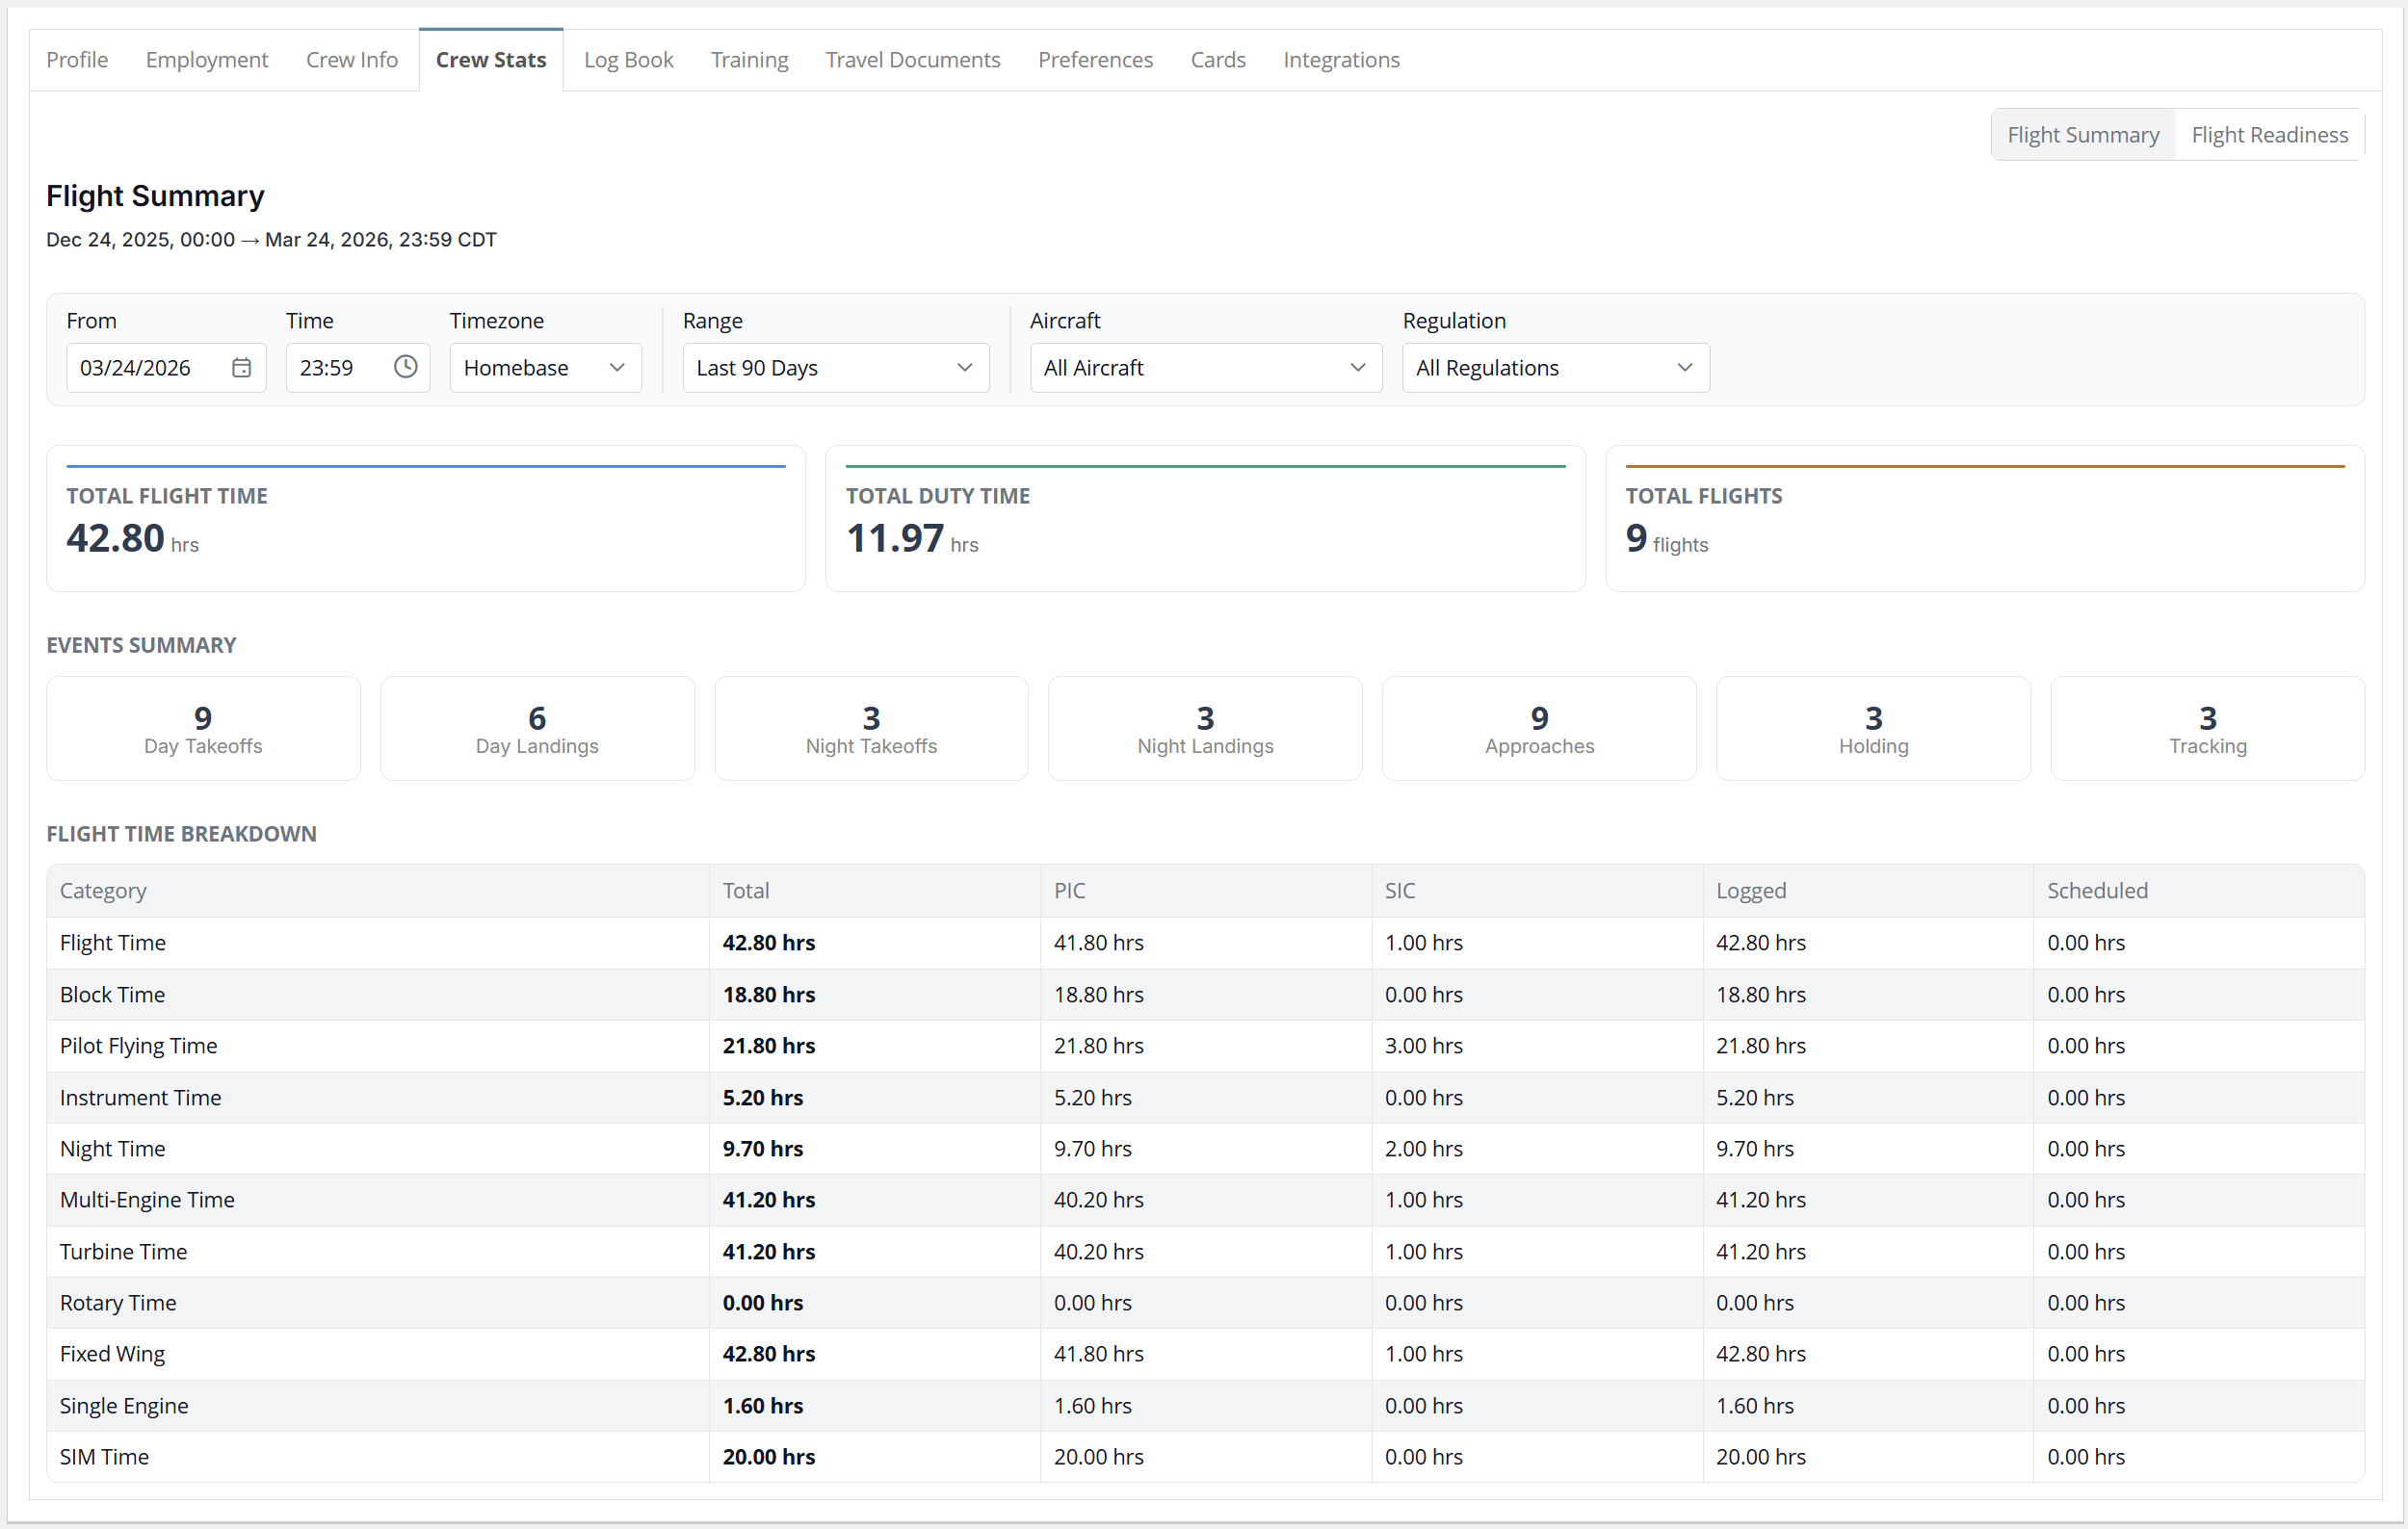Open the From date calendar picker icon
Image resolution: width=2408 pixels, height=1529 pixels.
tap(241, 368)
